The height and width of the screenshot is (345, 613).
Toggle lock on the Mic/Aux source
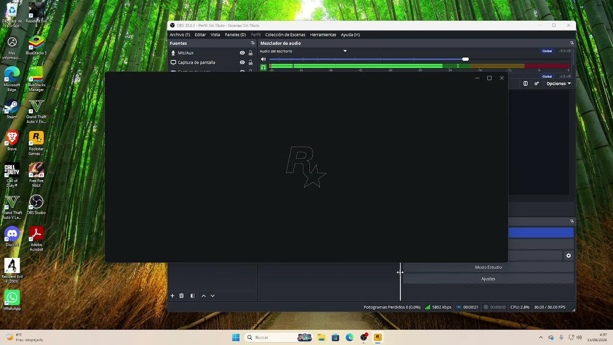pyautogui.click(x=250, y=53)
